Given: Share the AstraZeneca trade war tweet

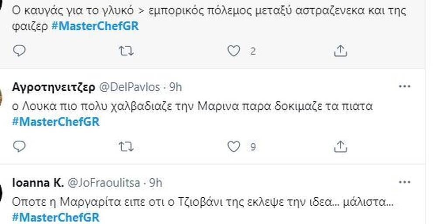Looking at the screenshot, I should point(340,51).
